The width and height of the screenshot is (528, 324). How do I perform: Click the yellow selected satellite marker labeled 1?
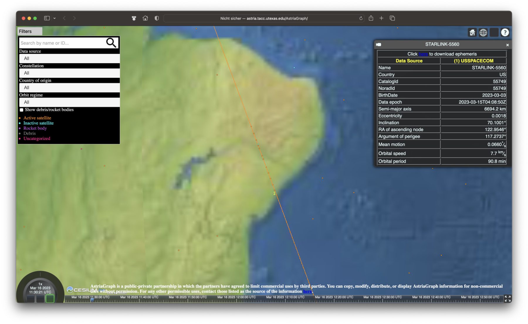click(x=274, y=193)
